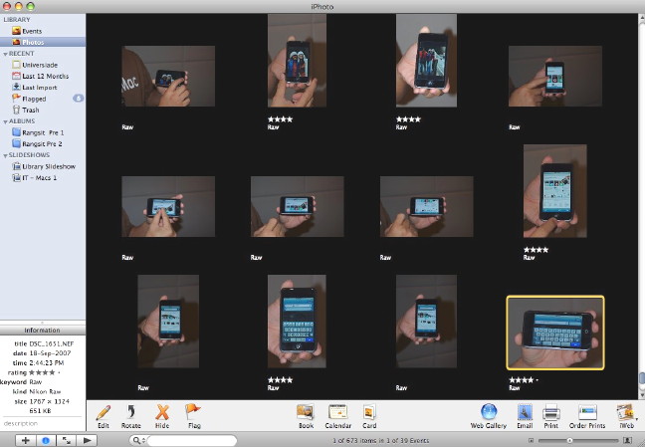Click the status text 1 of 673 items
This screenshot has width=645, height=447.
click(x=380, y=440)
